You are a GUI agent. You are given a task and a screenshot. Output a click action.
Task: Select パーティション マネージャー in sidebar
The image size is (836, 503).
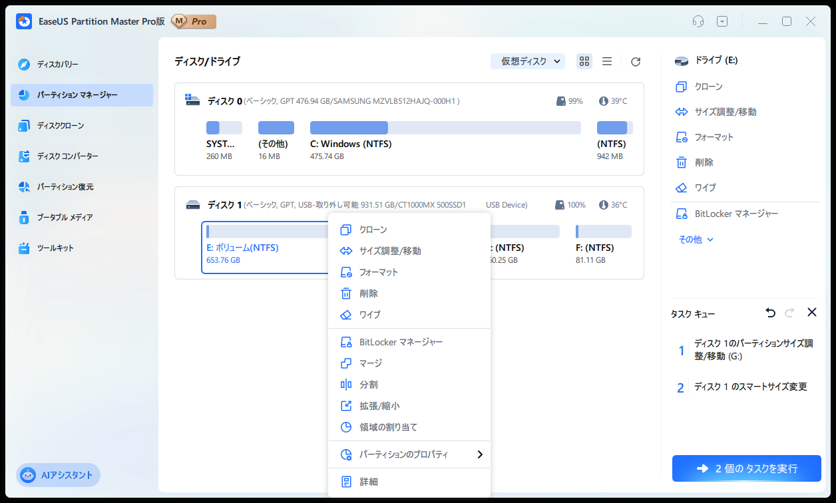tap(82, 95)
